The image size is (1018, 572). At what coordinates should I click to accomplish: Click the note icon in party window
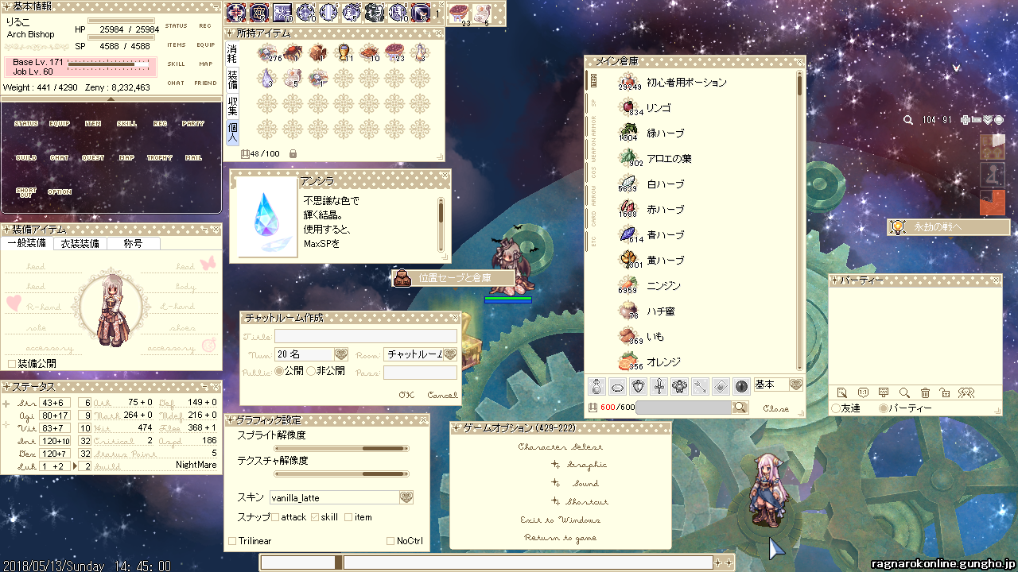(x=842, y=392)
